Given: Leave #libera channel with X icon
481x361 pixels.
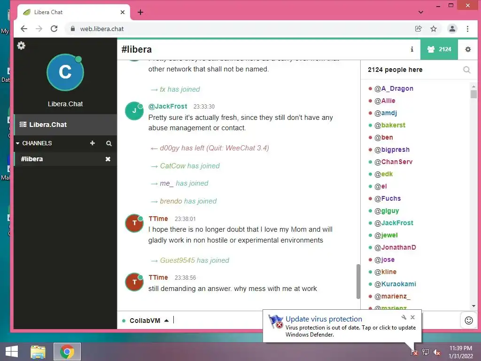Looking at the screenshot, I should coord(108,159).
